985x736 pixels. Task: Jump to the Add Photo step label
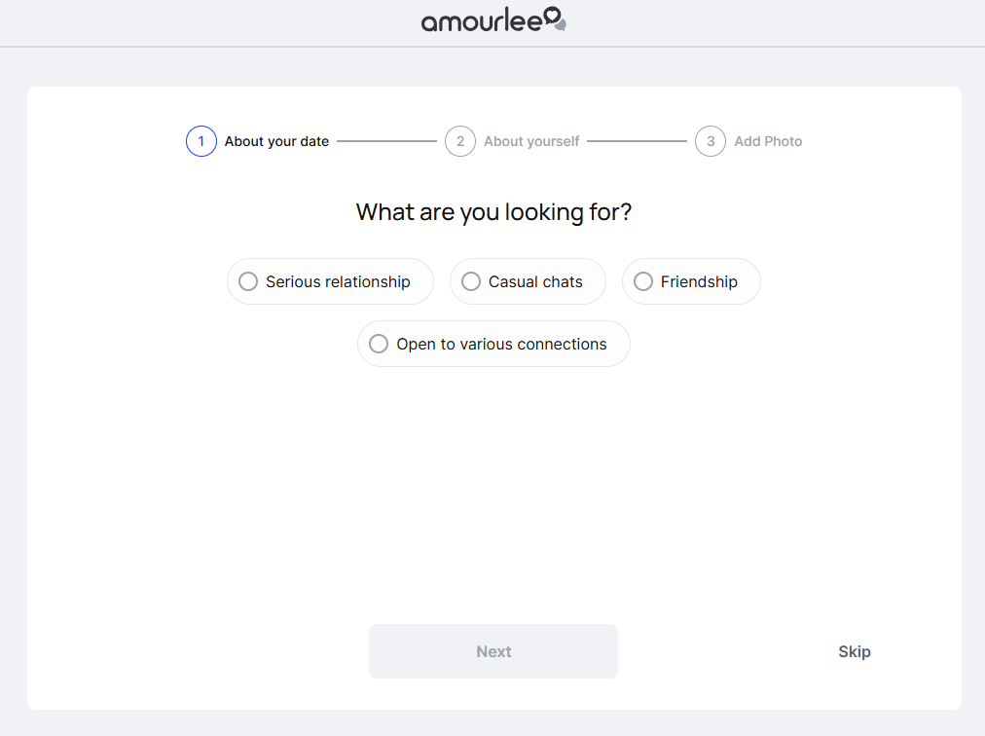(768, 141)
